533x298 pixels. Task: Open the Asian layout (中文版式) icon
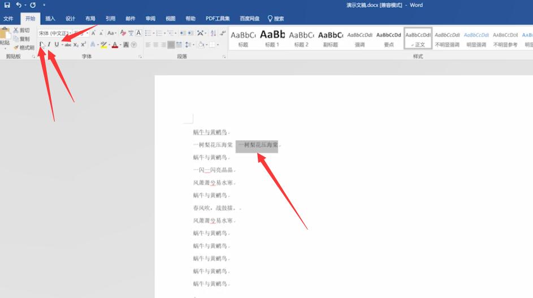(x=201, y=33)
